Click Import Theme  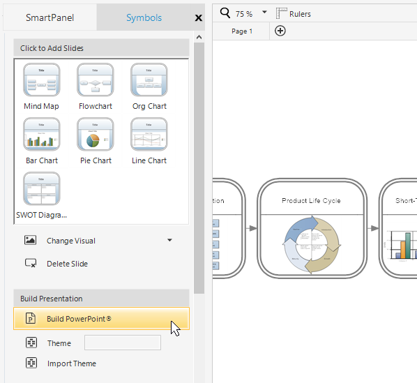[x=72, y=363]
